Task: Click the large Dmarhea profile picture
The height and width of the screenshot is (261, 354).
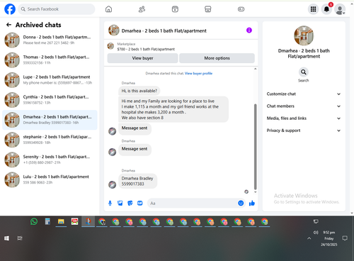Action: pos(304,35)
